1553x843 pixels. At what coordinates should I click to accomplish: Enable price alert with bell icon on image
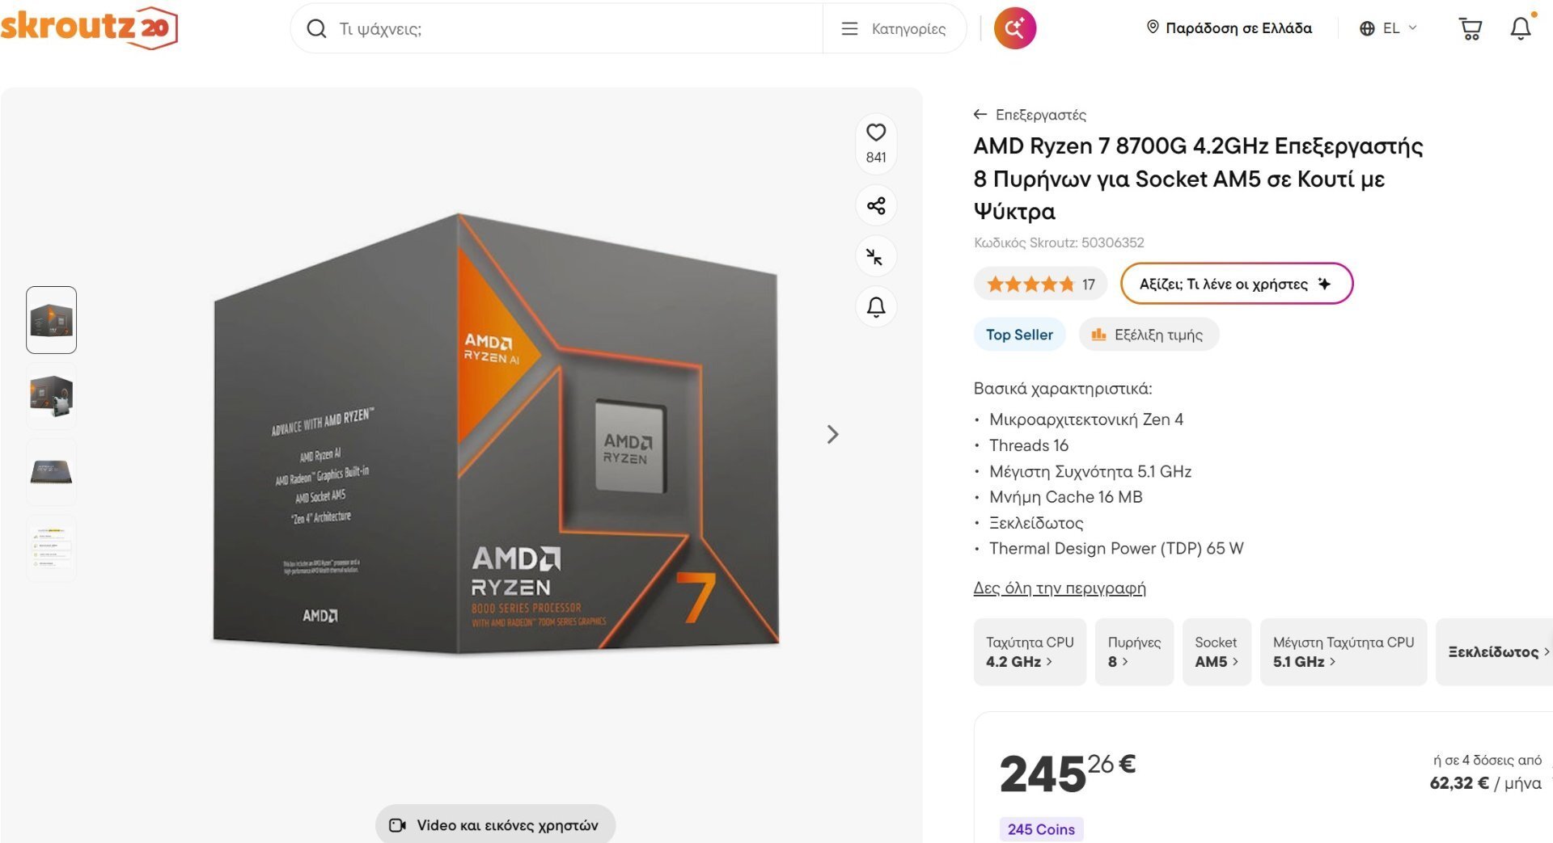[x=876, y=307]
